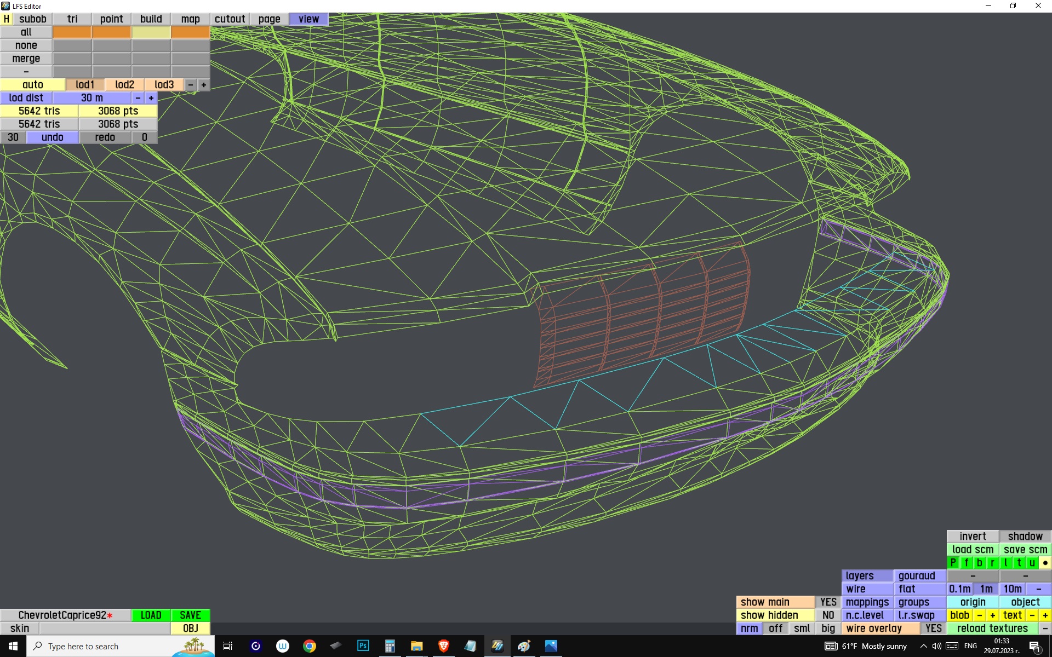Click the pale yellow color swatch
Screen dimensions: 1052x657
point(151,32)
